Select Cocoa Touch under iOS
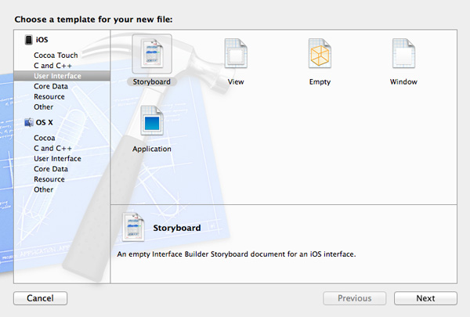 [56, 55]
